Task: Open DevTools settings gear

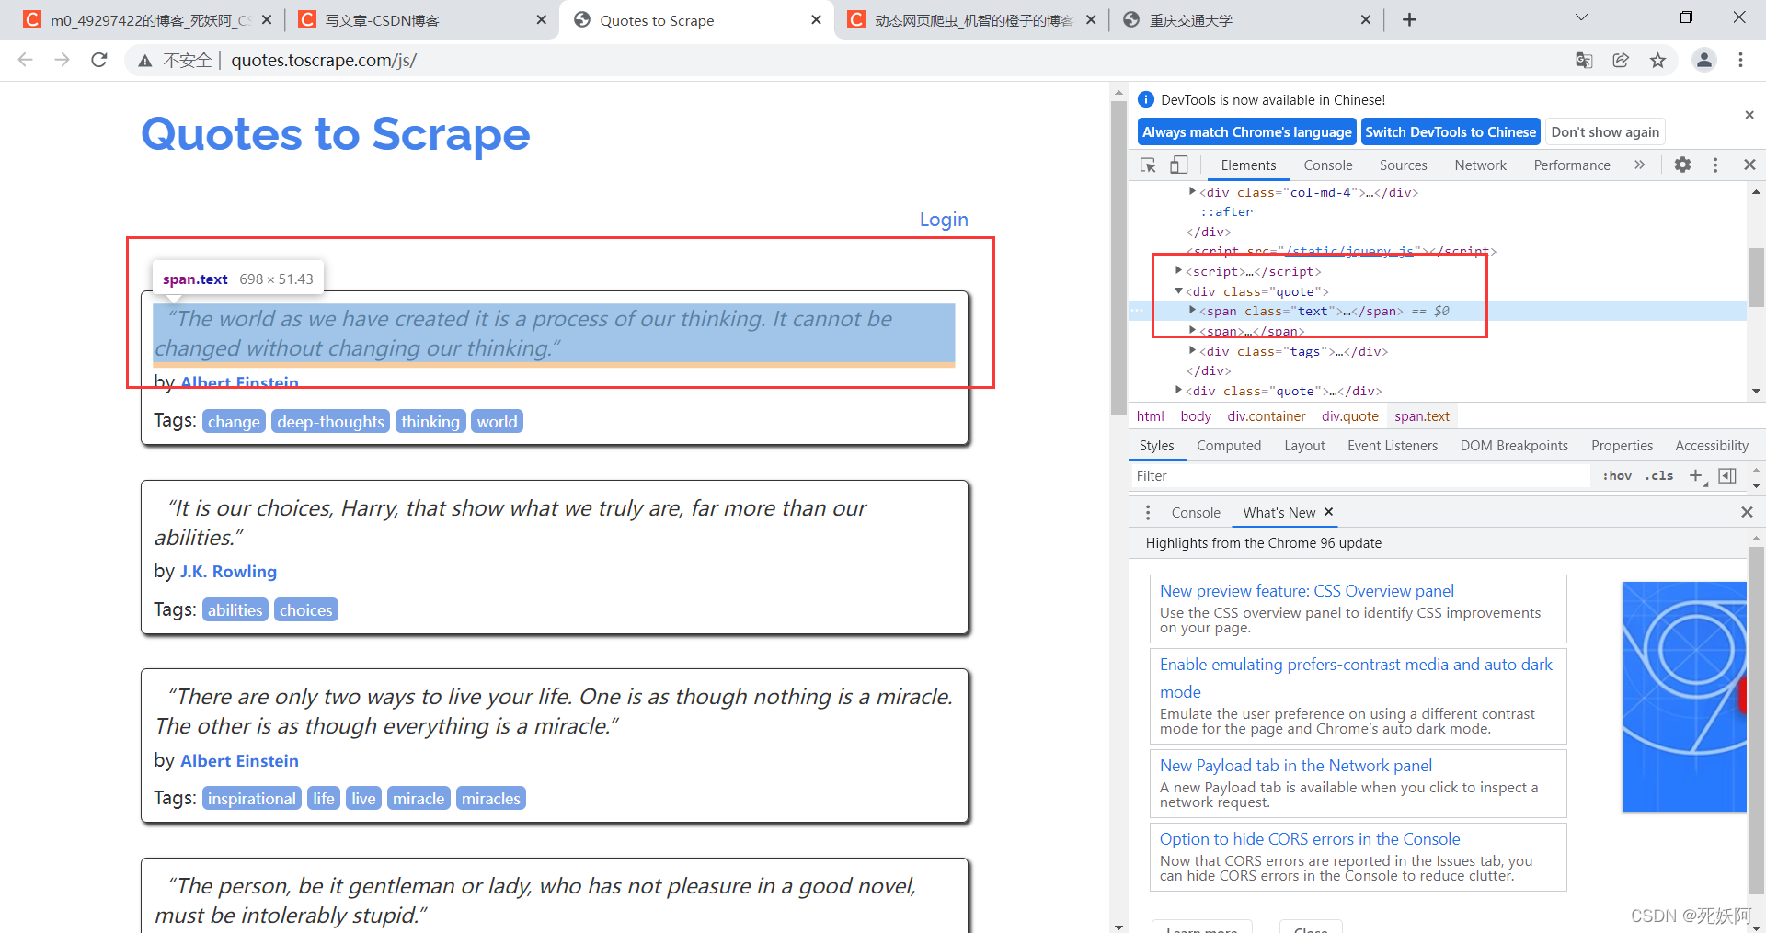Action: 1682,165
